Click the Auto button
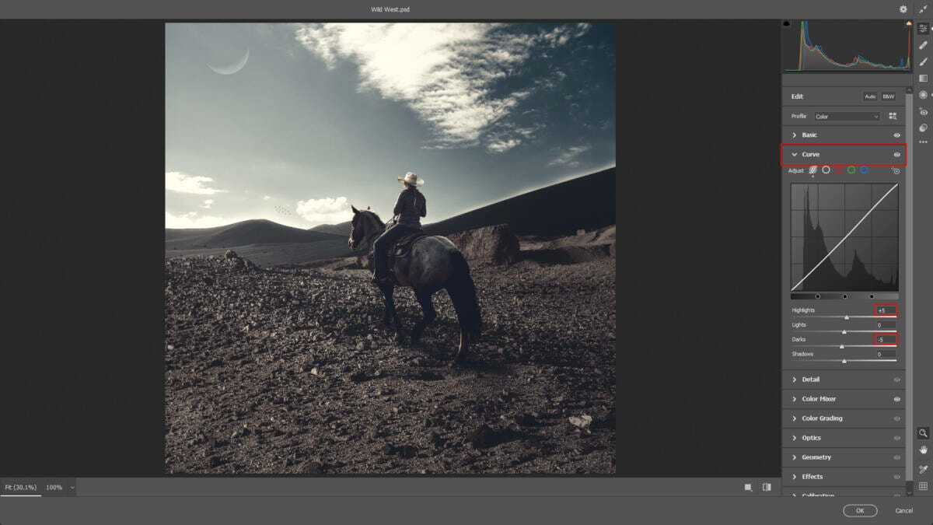 click(x=870, y=96)
